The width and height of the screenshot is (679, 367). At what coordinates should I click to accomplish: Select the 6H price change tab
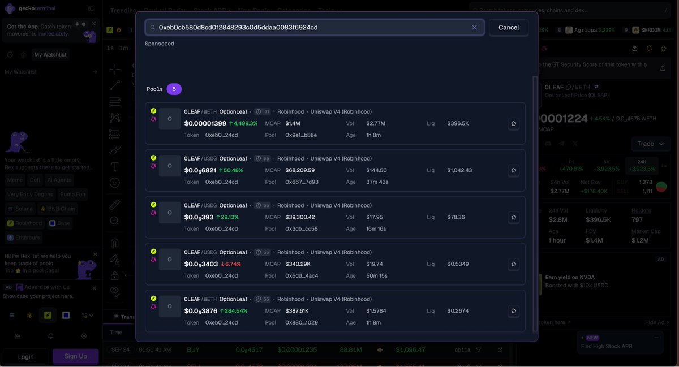click(606, 165)
